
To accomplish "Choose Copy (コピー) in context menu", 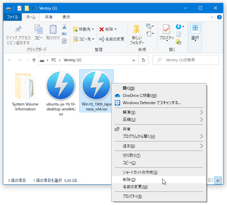I will 159,162.
